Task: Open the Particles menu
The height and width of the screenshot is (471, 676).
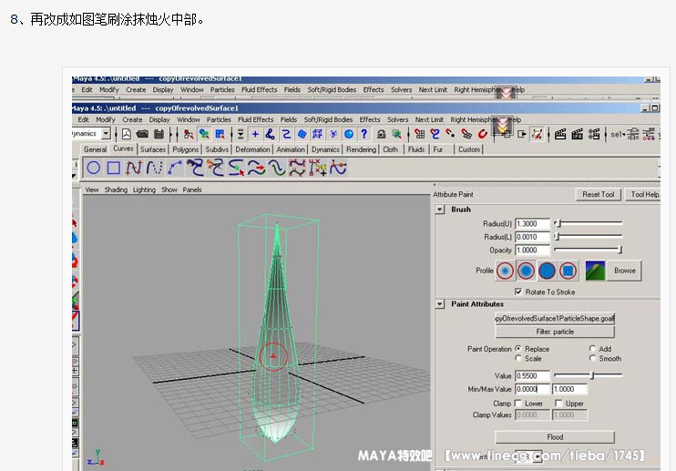Action: coord(219,119)
